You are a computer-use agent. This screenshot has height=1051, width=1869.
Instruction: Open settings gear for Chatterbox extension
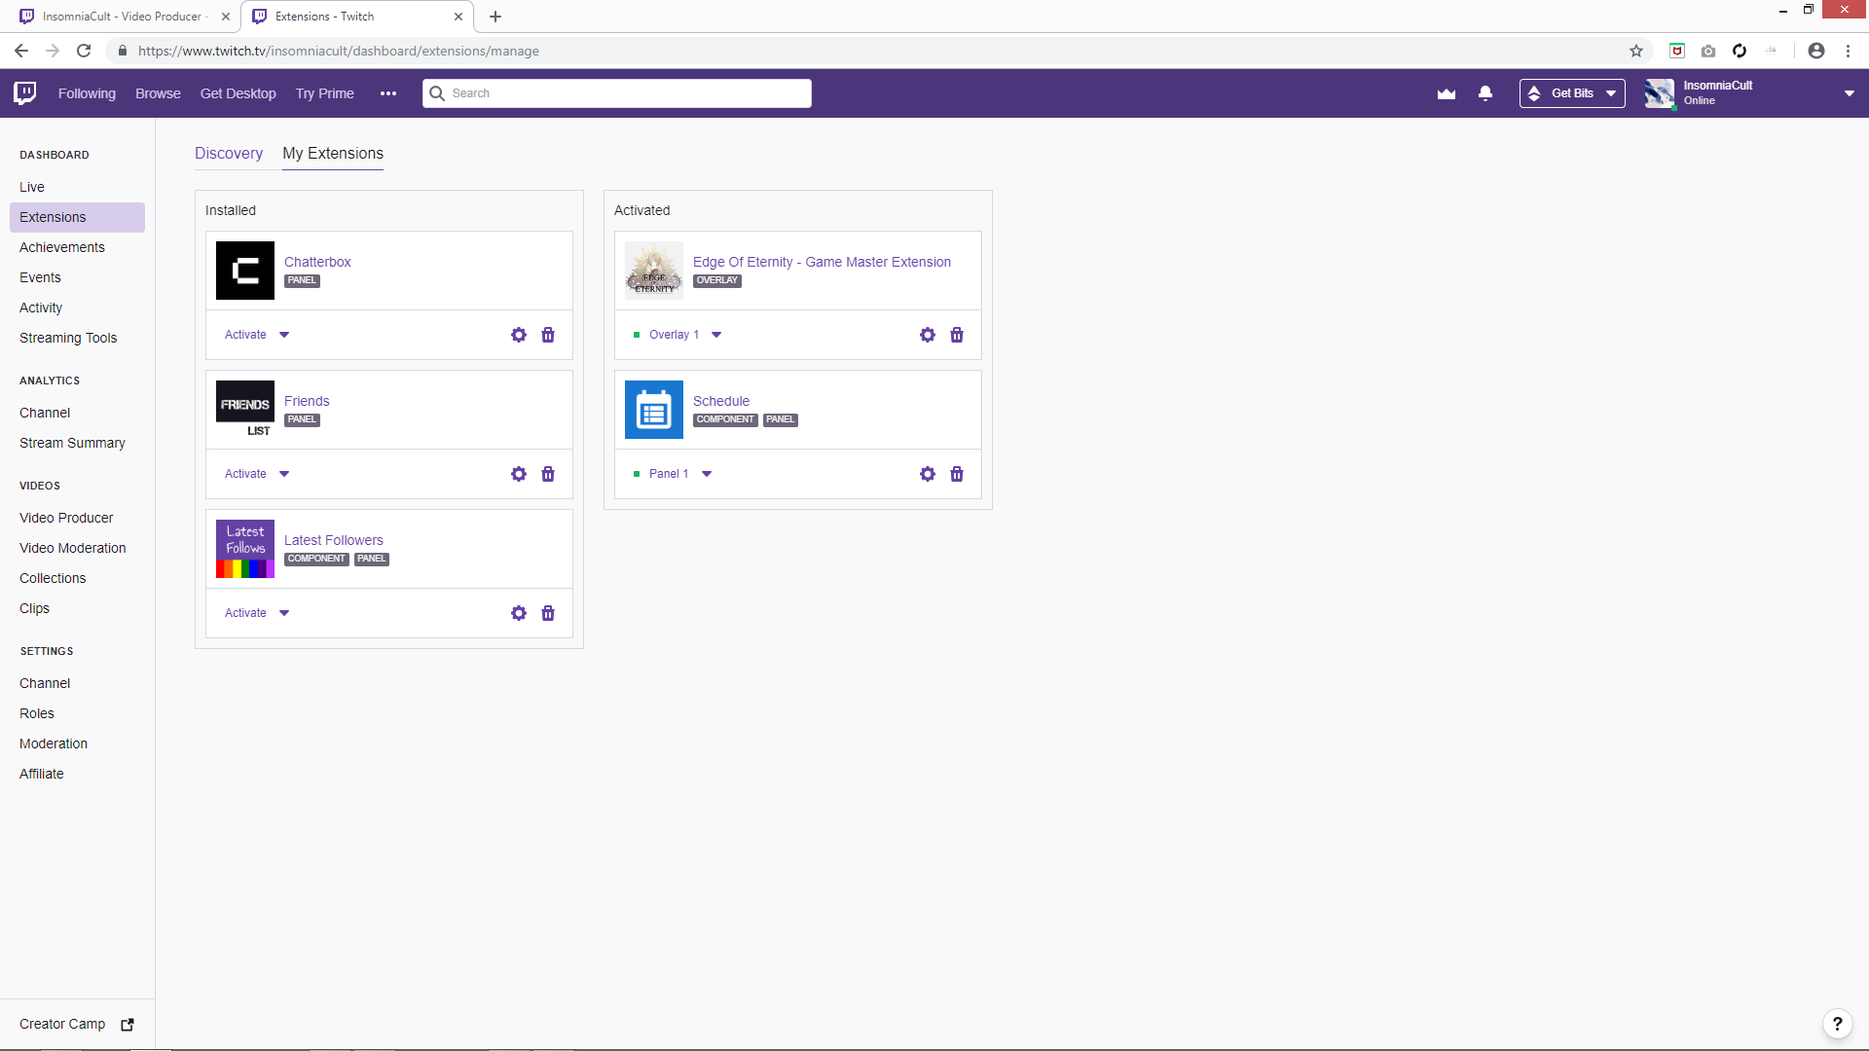click(519, 335)
